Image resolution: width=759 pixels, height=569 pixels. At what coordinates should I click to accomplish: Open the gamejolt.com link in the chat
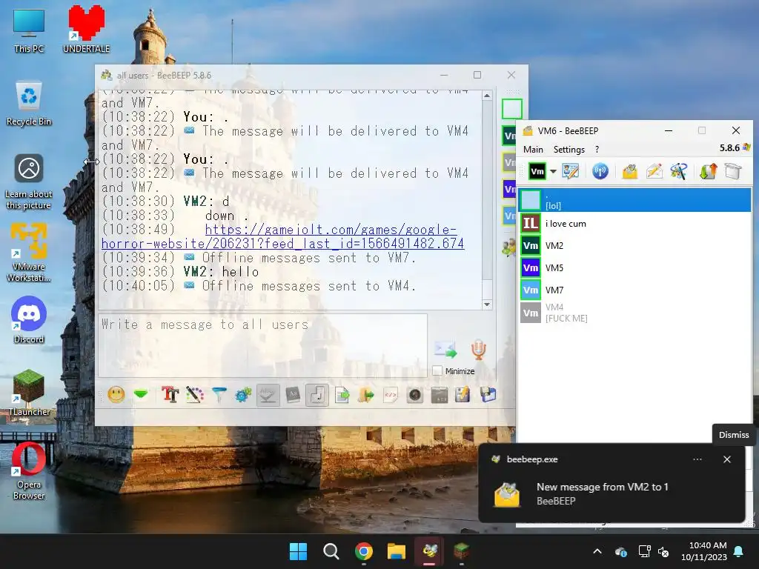pos(282,236)
